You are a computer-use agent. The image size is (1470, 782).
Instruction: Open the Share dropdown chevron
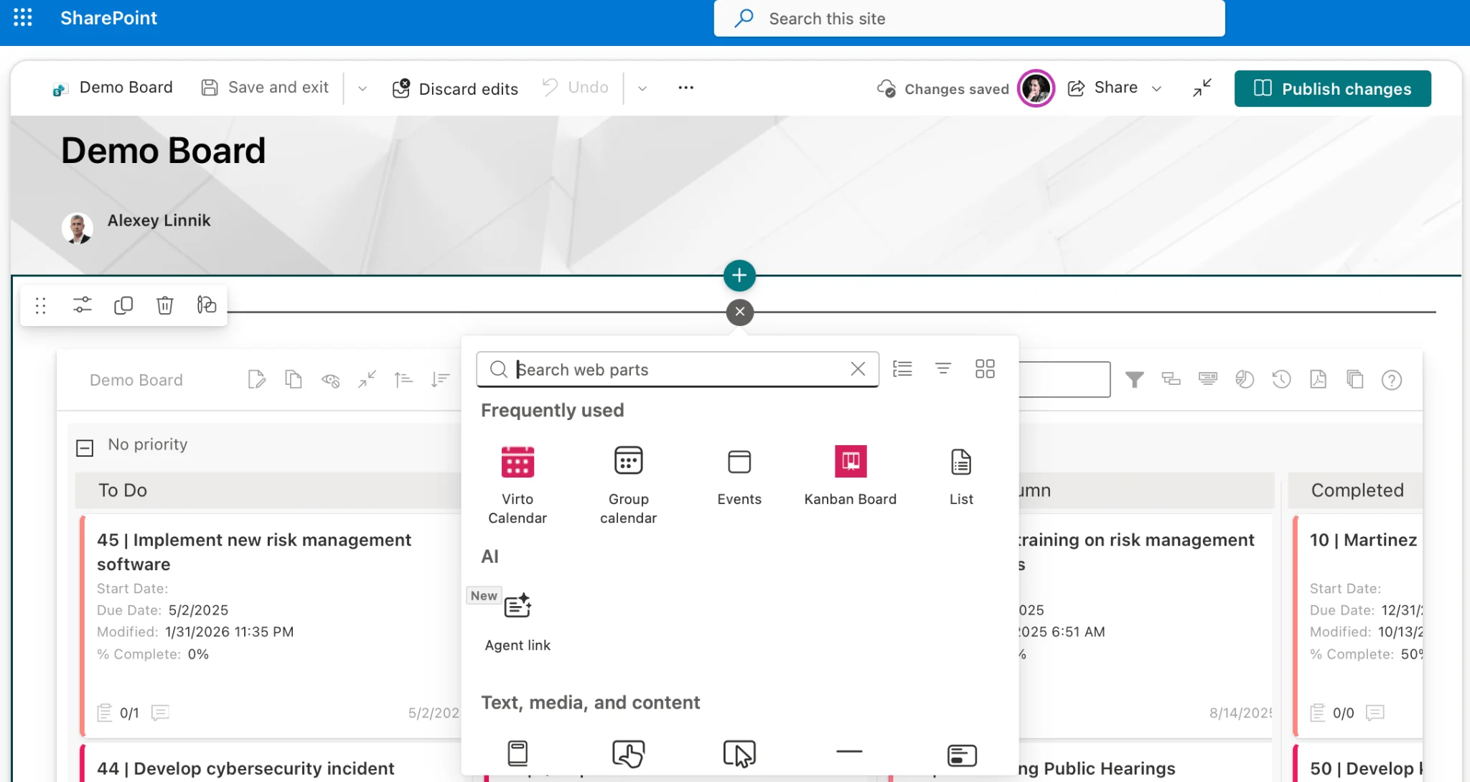(1156, 88)
